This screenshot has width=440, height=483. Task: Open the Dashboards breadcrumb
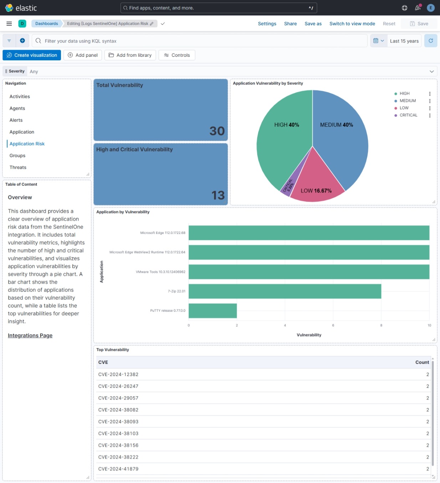click(46, 24)
